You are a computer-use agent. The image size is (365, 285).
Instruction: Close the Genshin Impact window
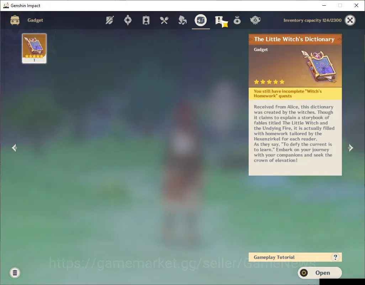tap(356, 5)
